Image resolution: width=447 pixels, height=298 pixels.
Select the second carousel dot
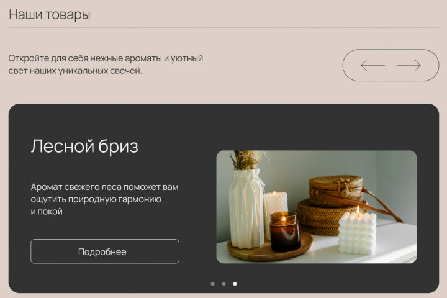pyautogui.click(x=223, y=284)
